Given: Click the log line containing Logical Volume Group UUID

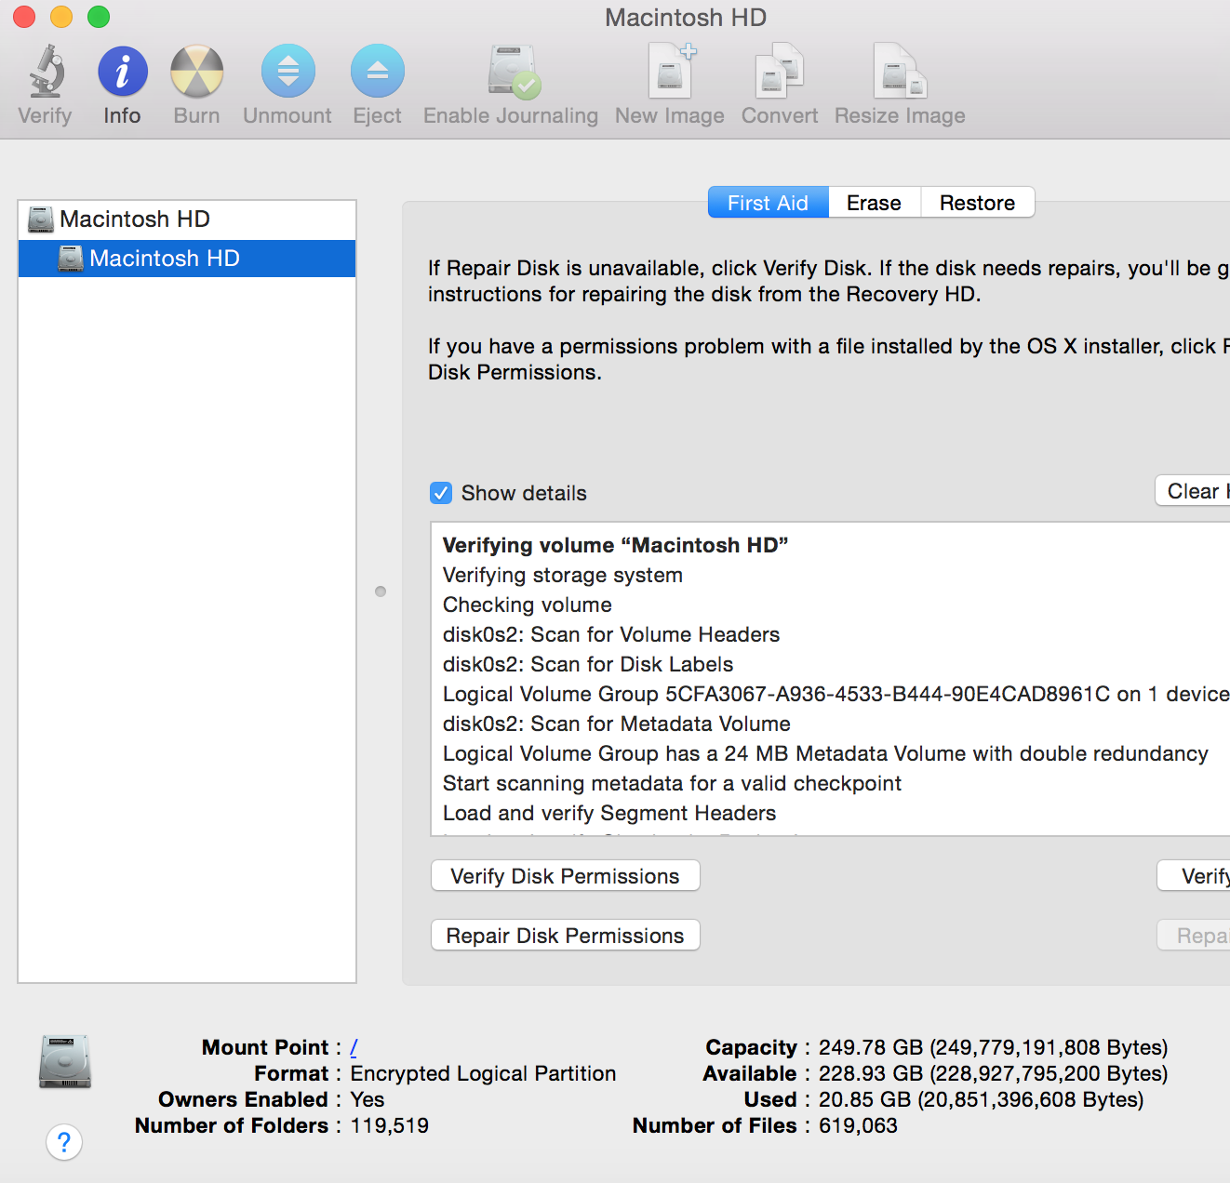Looking at the screenshot, I should pyautogui.click(x=836, y=694).
